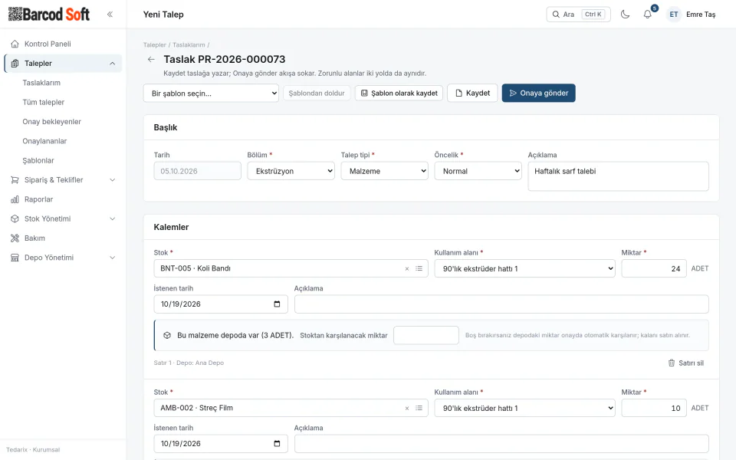This screenshot has height=460, width=736.
Task: Open Onay bekleyenler page
Action: [51, 122]
